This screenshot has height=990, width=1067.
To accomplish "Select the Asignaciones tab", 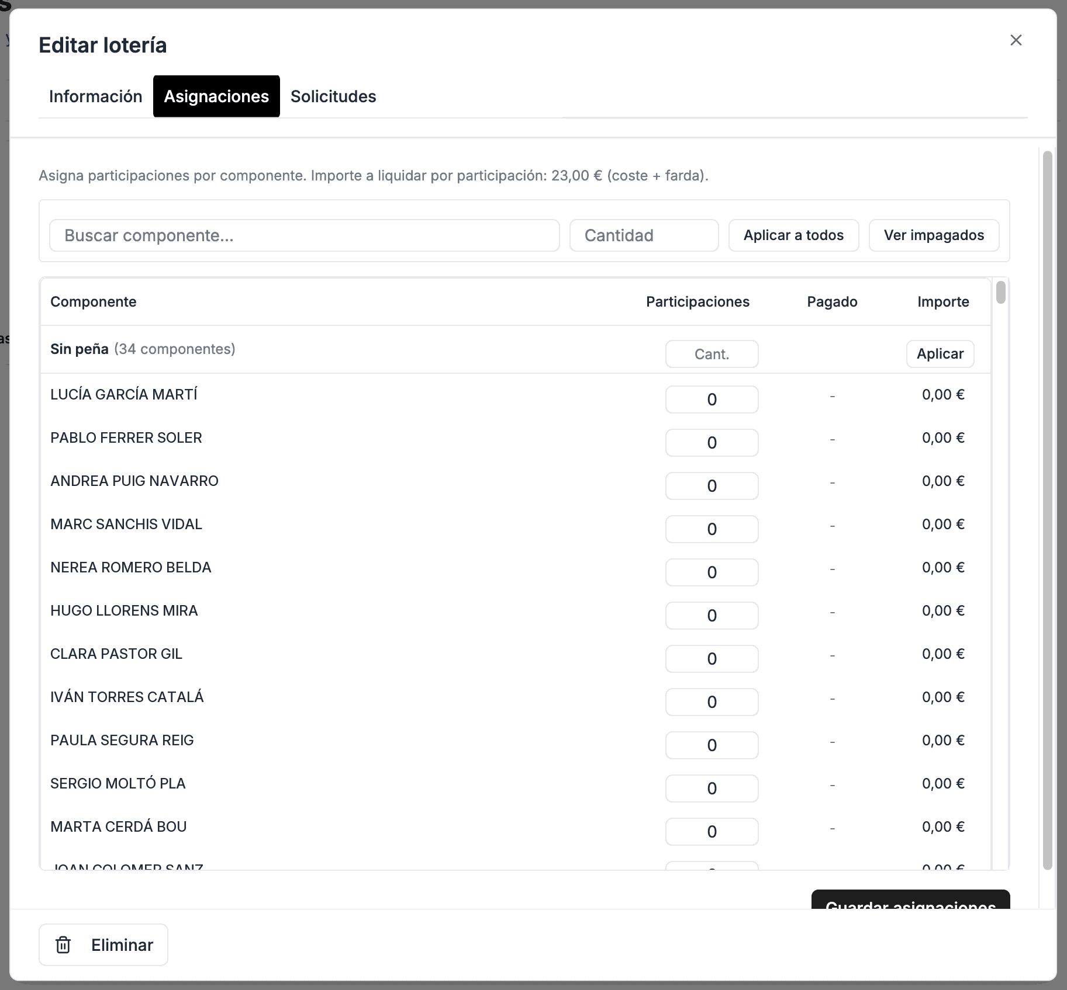I will 216,96.
